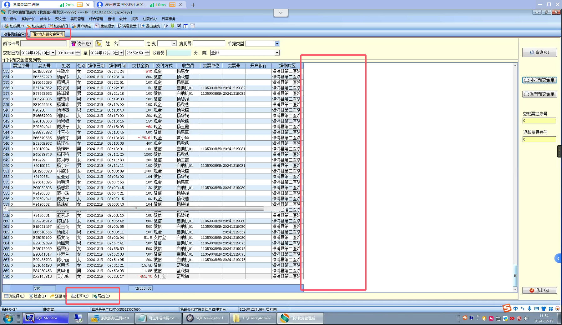The width and height of the screenshot is (562, 325).
Task: Open SQL Monitor from the taskbar
Action: [x=46, y=318]
